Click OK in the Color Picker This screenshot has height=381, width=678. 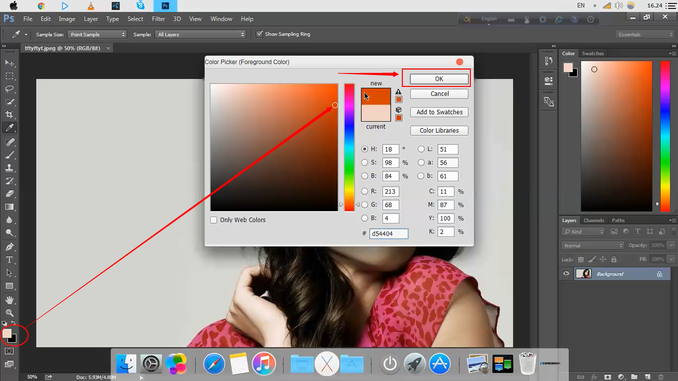[x=439, y=79]
